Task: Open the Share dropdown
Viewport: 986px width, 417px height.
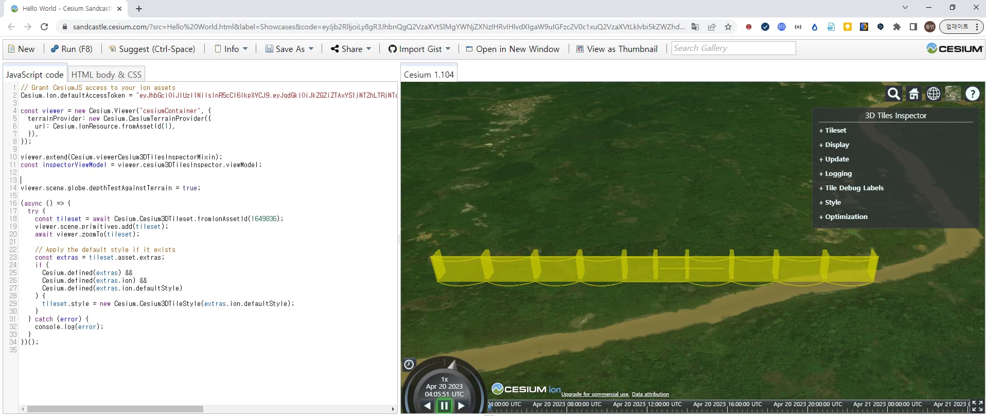Action: [x=351, y=49]
